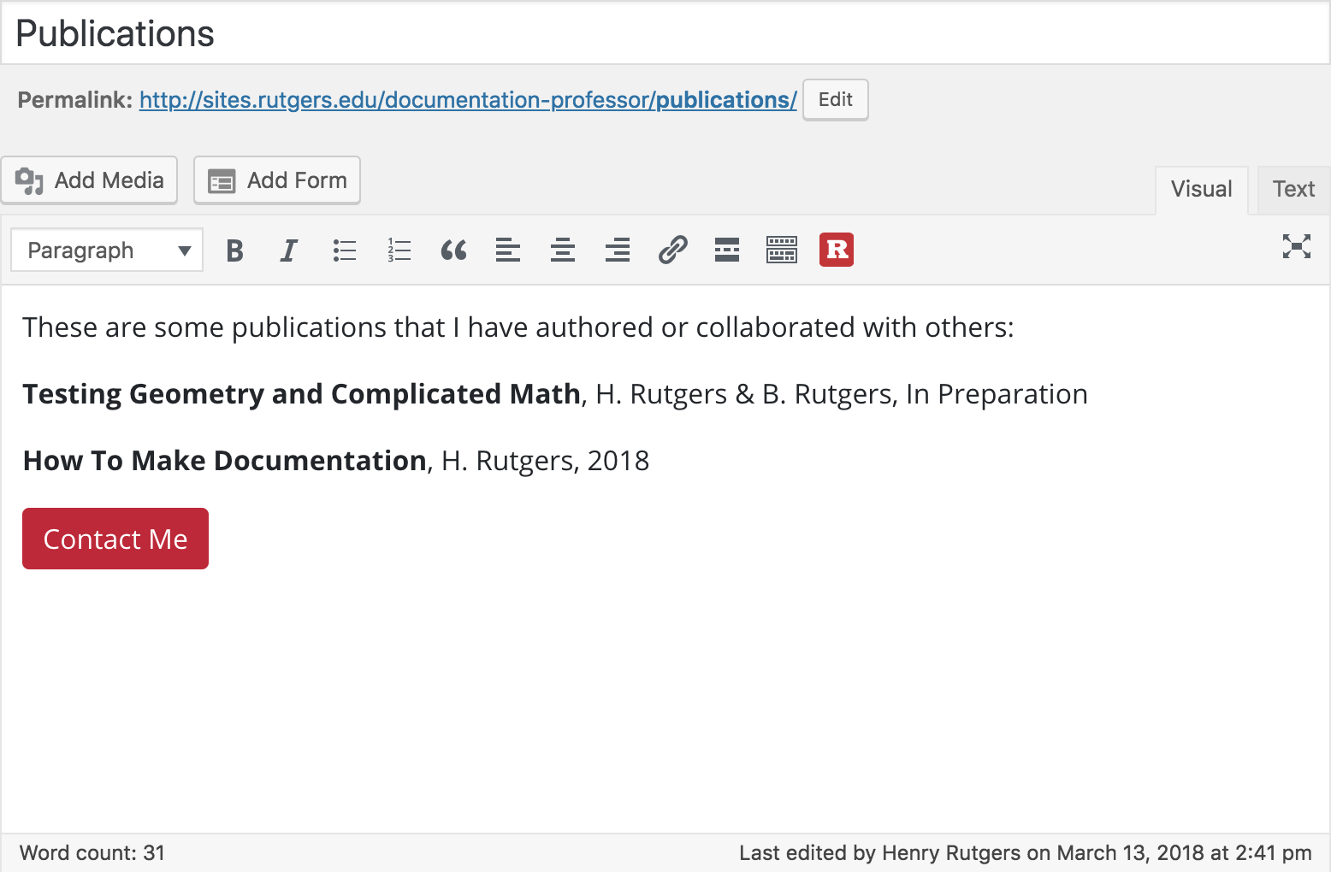Toggle bold formatting in the editor toolbar
This screenshot has height=872, width=1331.
235,250
